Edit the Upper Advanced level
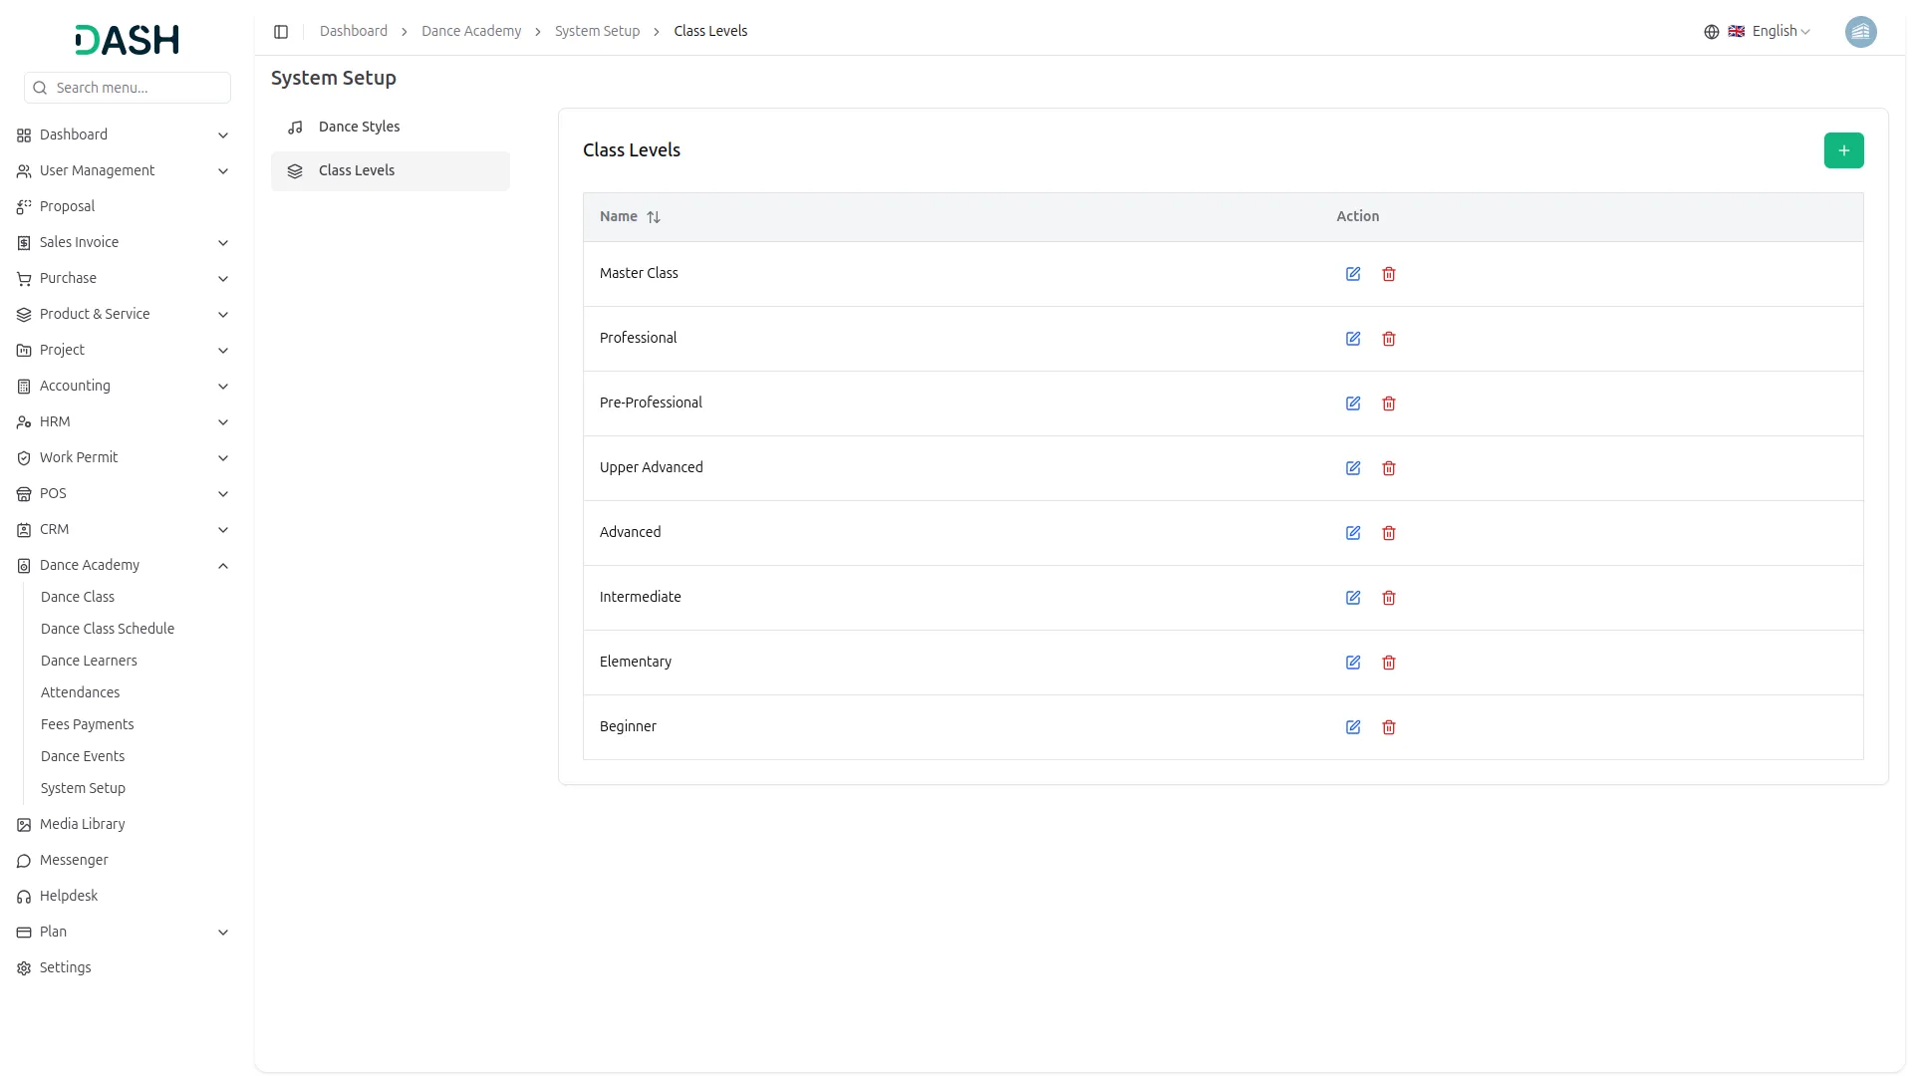Image resolution: width=1913 pixels, height=1076 pixels. [x=1352, y=468]
